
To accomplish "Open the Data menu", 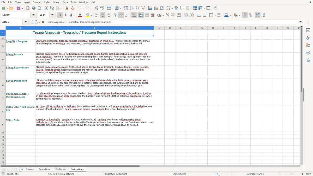I will click(65, 2).
